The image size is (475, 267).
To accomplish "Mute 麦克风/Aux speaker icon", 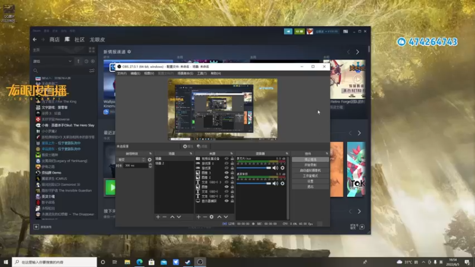I will pyautogui.click(x=275, y=168).
